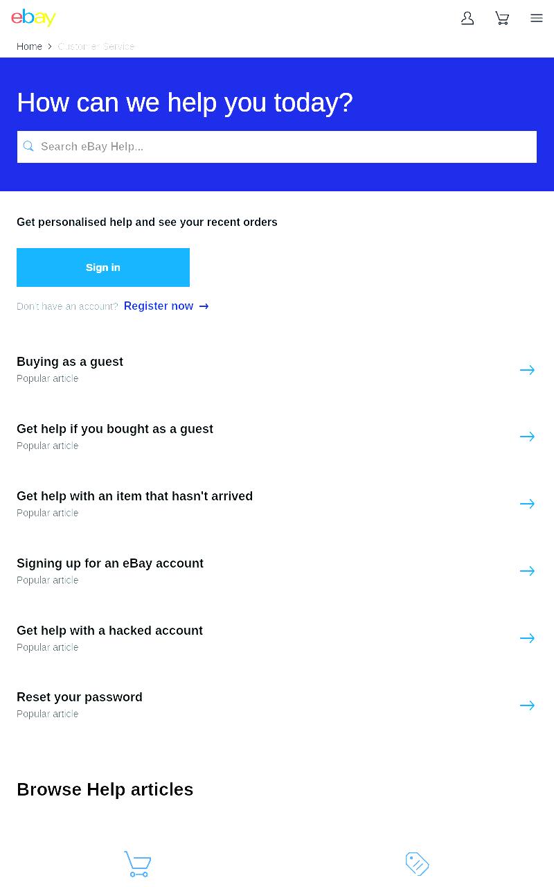The width and height of the screenshot is (554, 887).
Task: Click the Customer Service breadcrumb
Action: 96,46
